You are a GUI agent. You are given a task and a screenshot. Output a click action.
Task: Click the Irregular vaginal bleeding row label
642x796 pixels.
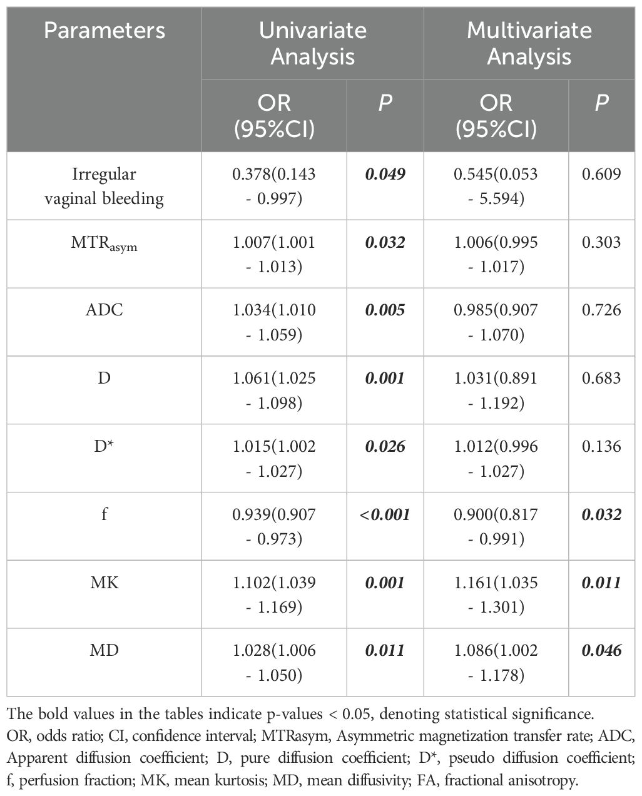click(104, 186)
